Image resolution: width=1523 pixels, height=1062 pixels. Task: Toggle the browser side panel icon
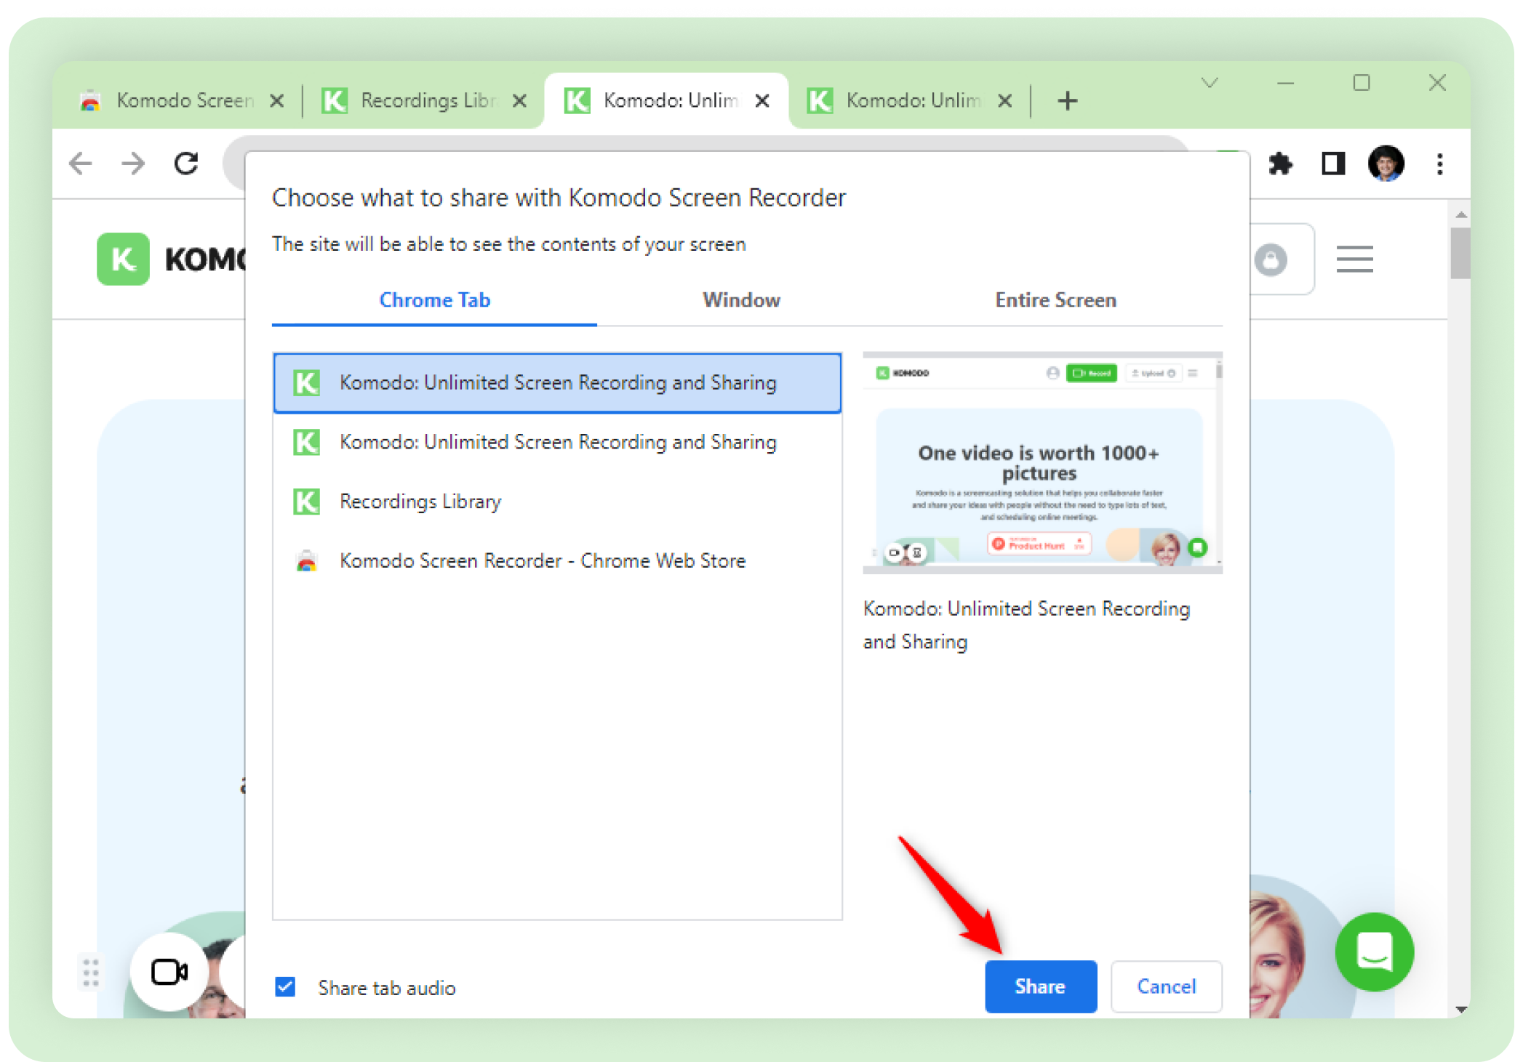point(1332,164)
